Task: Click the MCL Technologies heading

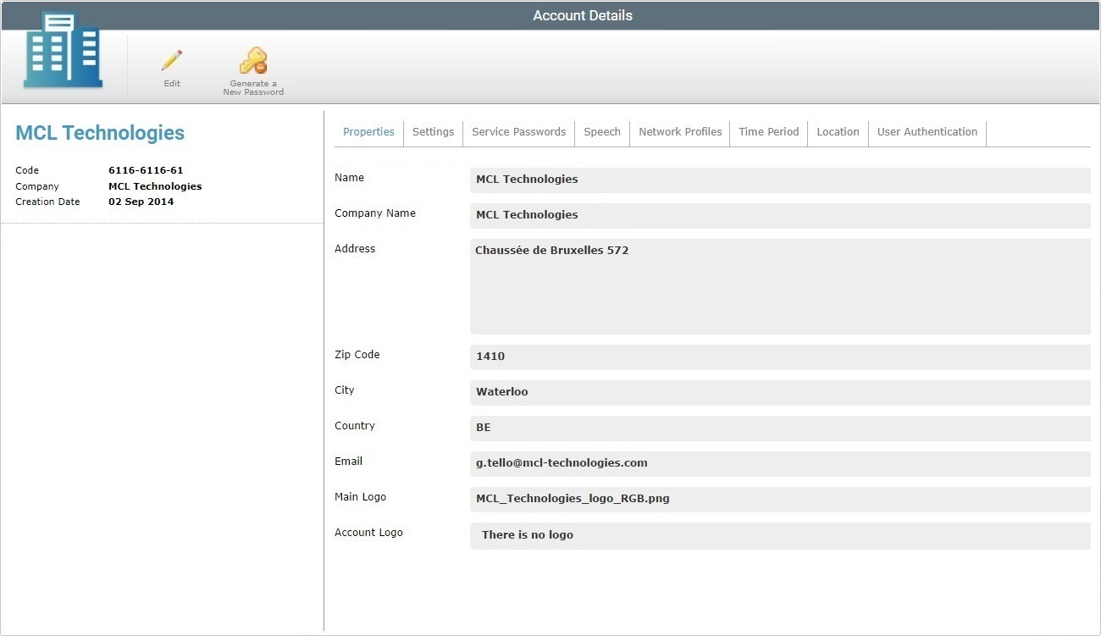Action: point(99,133)
